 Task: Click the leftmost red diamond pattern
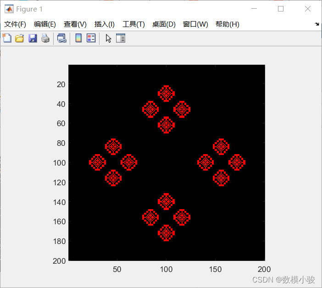98,162
